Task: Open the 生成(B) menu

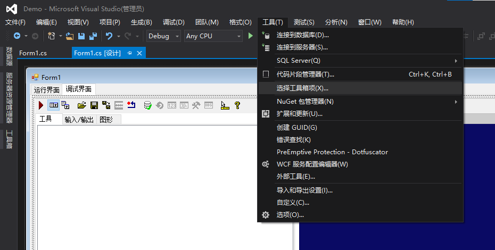Action: coord(142,22)
